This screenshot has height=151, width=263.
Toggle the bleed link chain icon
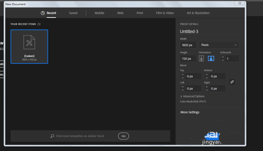pyautogui.click(x=232, y=82)
